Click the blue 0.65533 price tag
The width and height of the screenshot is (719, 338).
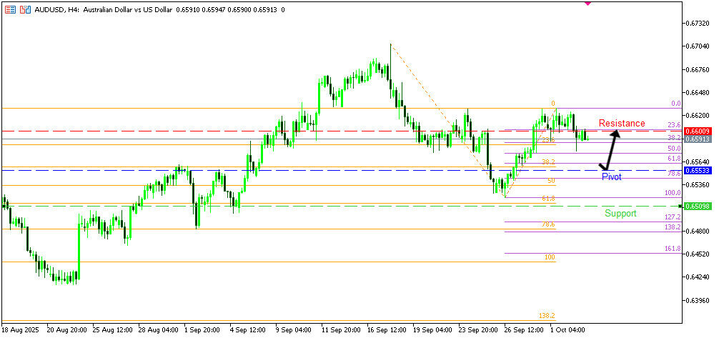pyautogui.click(x=698, y=171)
